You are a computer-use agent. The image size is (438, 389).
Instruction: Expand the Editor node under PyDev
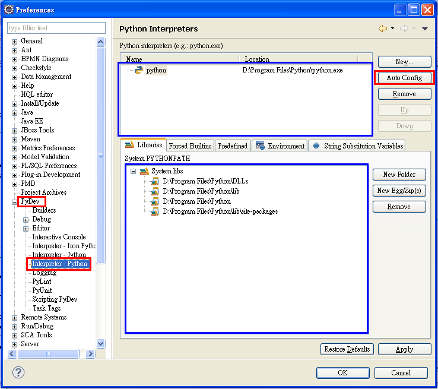26,229
